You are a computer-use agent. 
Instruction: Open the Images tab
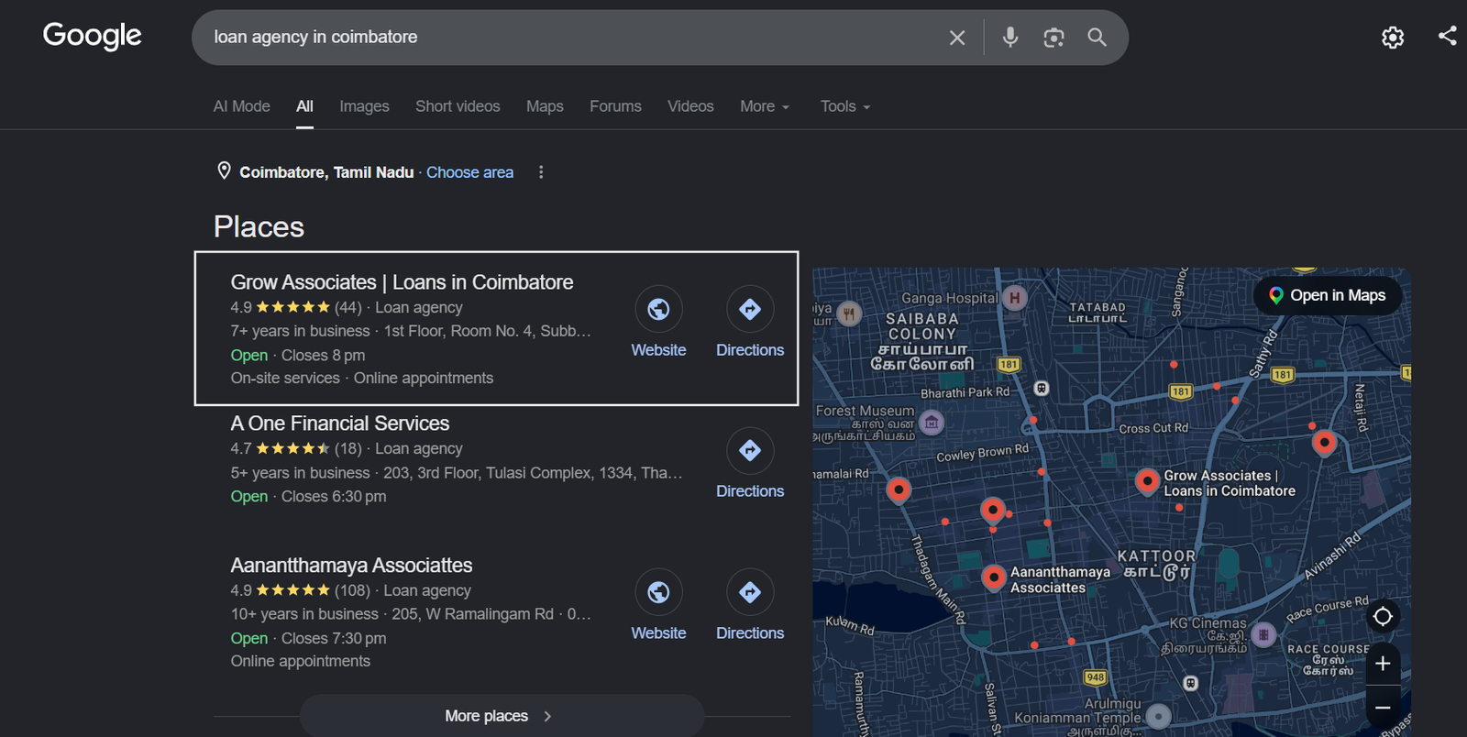pos(364,106)
